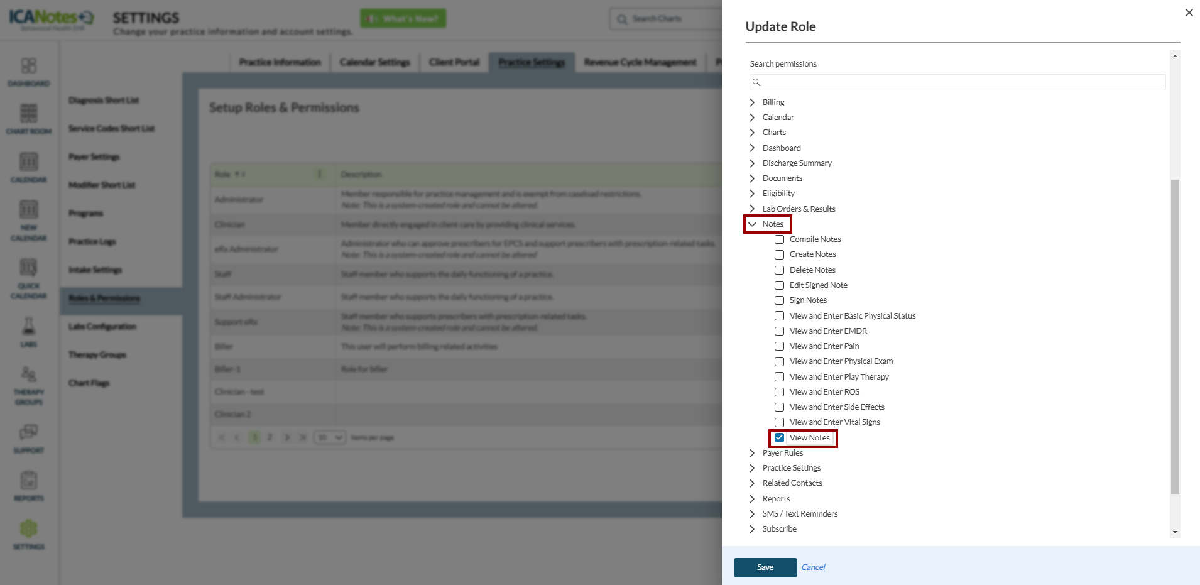Open the Client Portal tab
1200x585 pixels.
pyautogui.click(x=454, y=62)
